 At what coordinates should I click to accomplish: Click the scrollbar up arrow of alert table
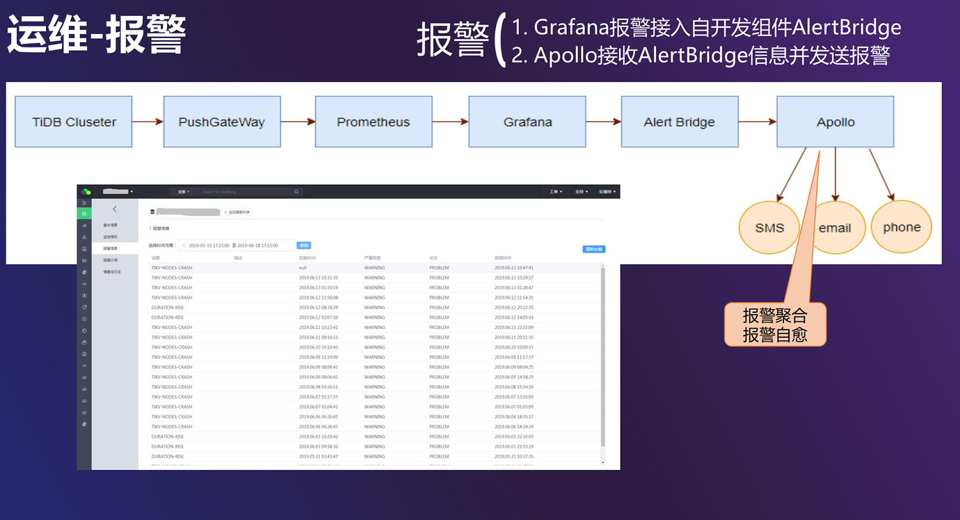tap(602, 266)
